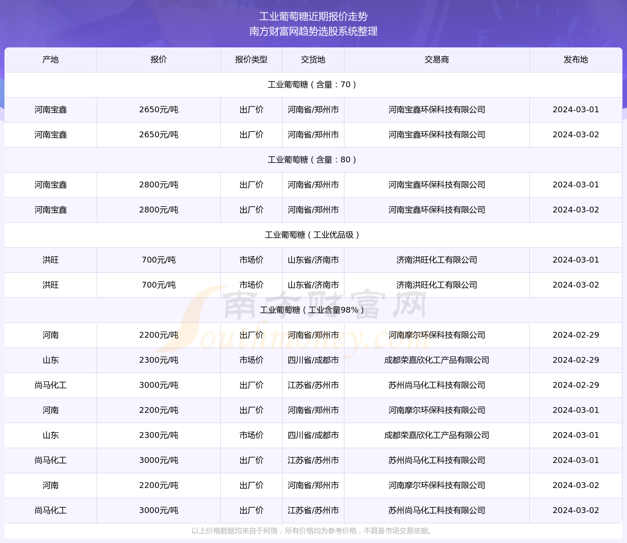Click the 交易商 column header

(x=437, y=59)
